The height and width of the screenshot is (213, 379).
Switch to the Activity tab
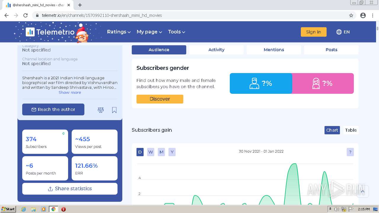216,50
